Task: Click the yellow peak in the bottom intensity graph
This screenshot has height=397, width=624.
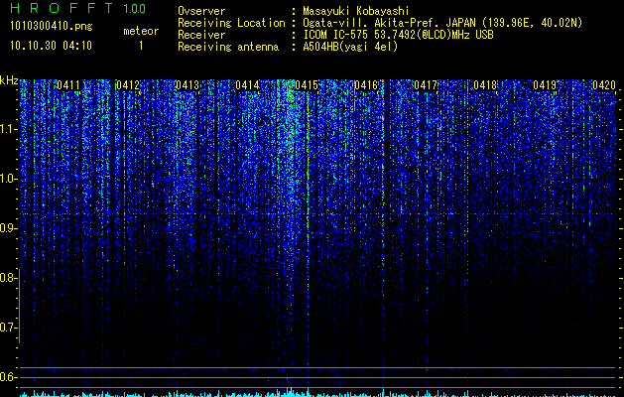Action: (292, 391)
